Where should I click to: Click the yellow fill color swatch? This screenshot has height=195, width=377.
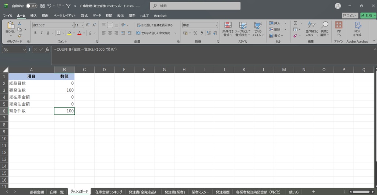(x=69, y=33)
